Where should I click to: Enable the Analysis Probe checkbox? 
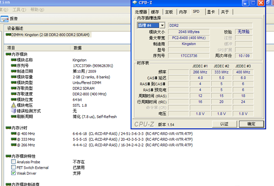click(x=13, y=162)
